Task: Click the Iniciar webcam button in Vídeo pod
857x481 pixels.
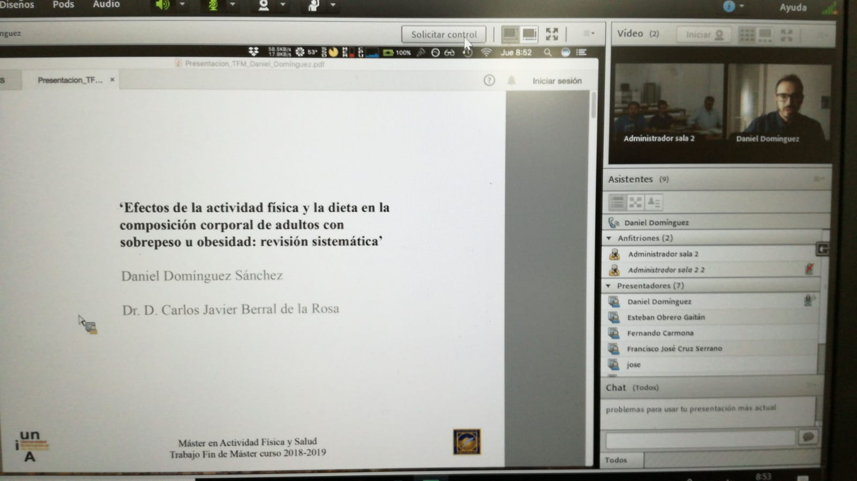Action: click(x=704, y=35)
